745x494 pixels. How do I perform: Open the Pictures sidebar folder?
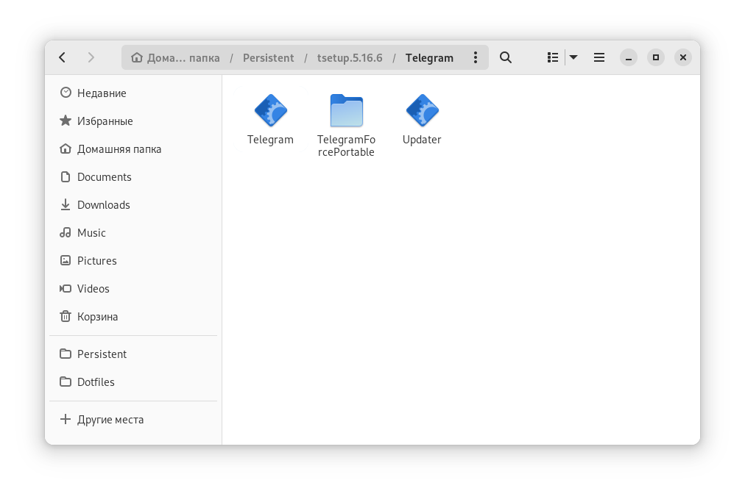tap(96, 261)
